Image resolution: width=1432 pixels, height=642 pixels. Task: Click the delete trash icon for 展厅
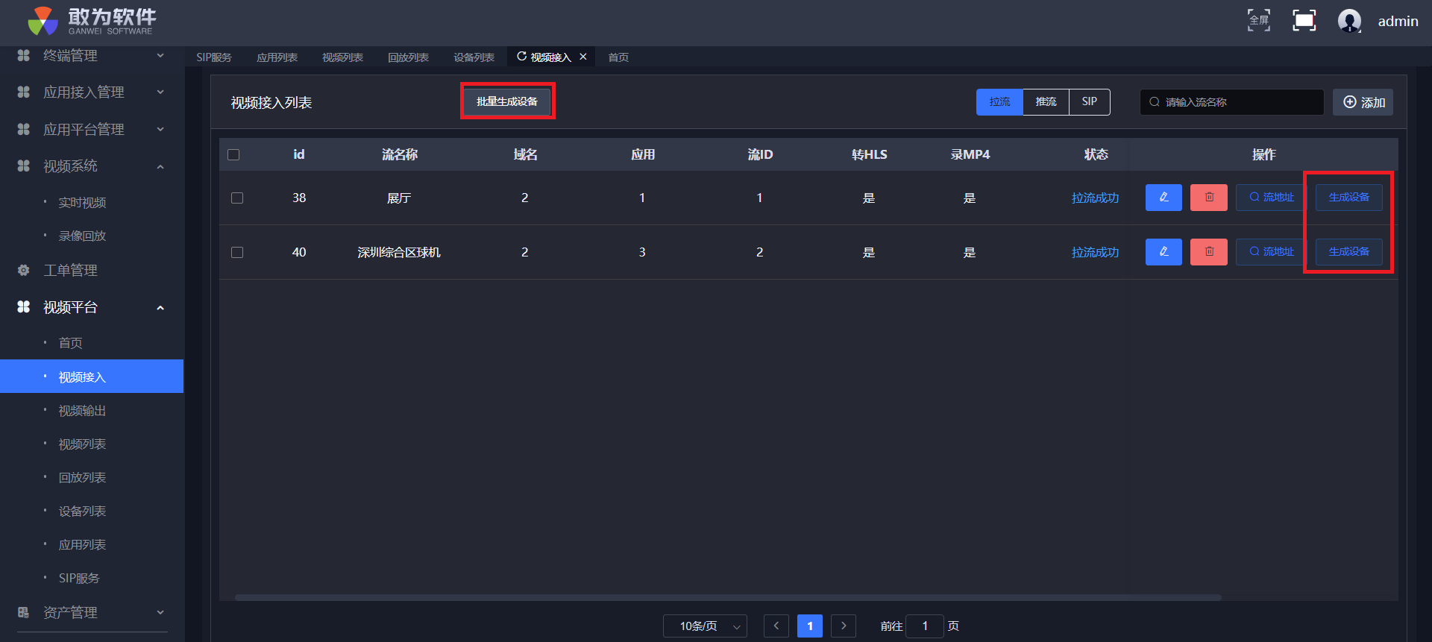(1209, 198)
